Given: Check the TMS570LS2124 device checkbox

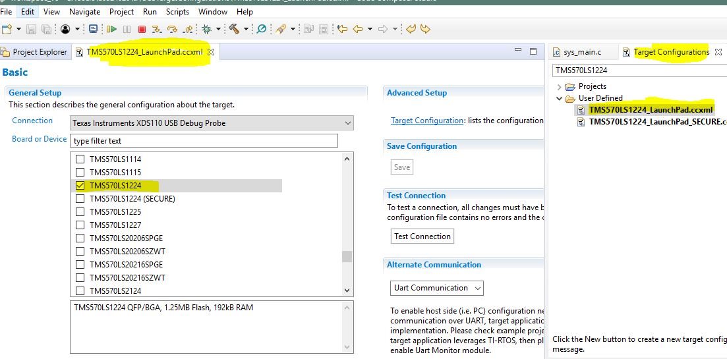Looking at the screenshot, I should 80,291.
